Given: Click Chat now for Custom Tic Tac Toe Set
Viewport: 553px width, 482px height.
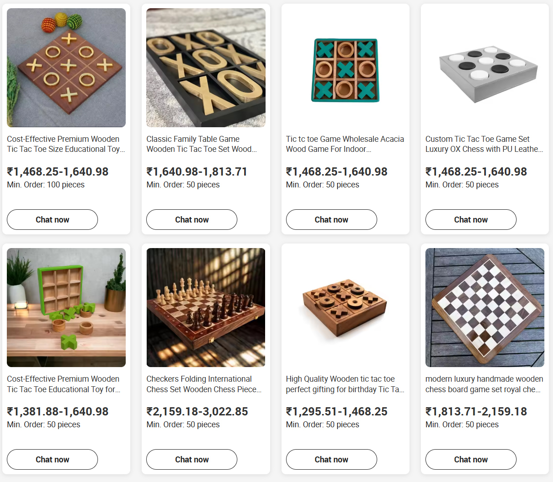Looking at the screenshot, I should point(471,219).
